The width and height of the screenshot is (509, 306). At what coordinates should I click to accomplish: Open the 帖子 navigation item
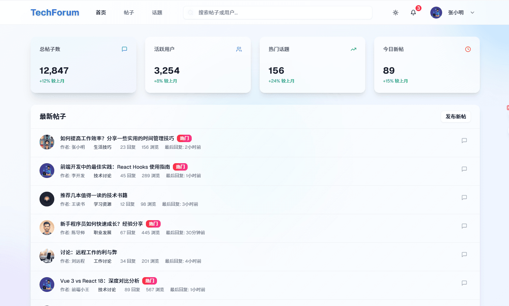(x=129, y=12)
